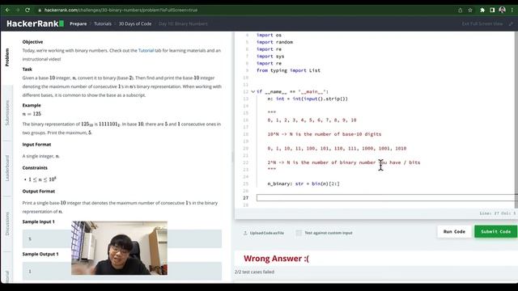Open the browser extensions puzzle icon

482,11
